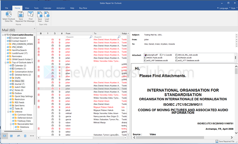Sort by importance column header icon
The height and width of the screenshot is (144, 238).
pyautogui.click(x=48, y=33)
